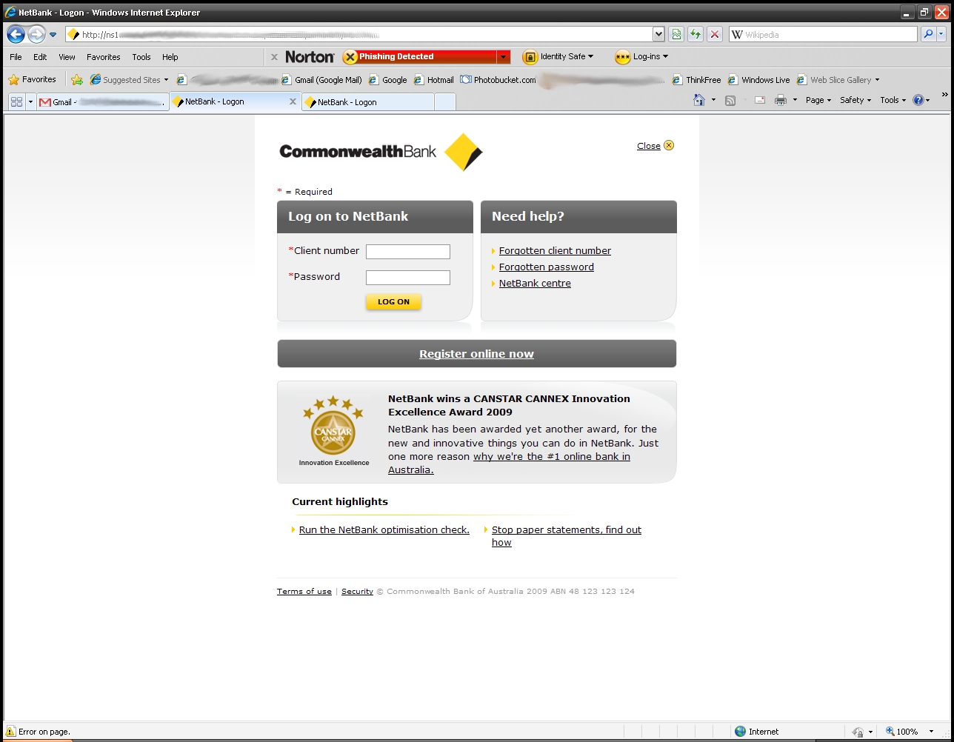Click the Error on page warning icon
954x742 pixels.
[x=11, y=731]
